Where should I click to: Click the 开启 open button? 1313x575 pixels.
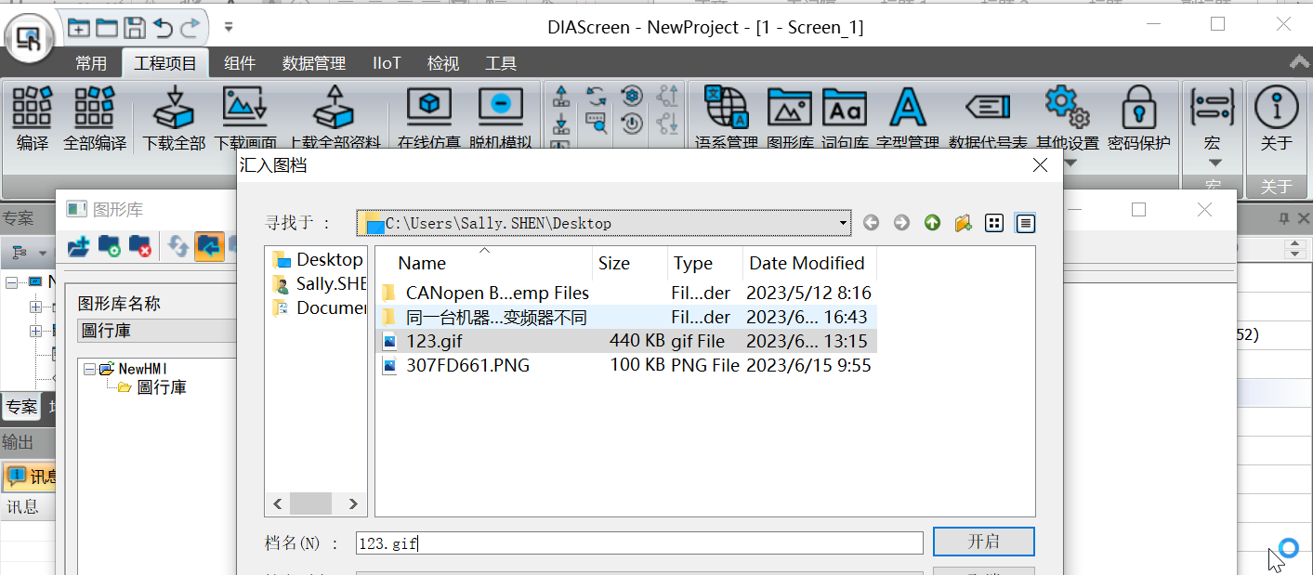[x=983, y=542]
